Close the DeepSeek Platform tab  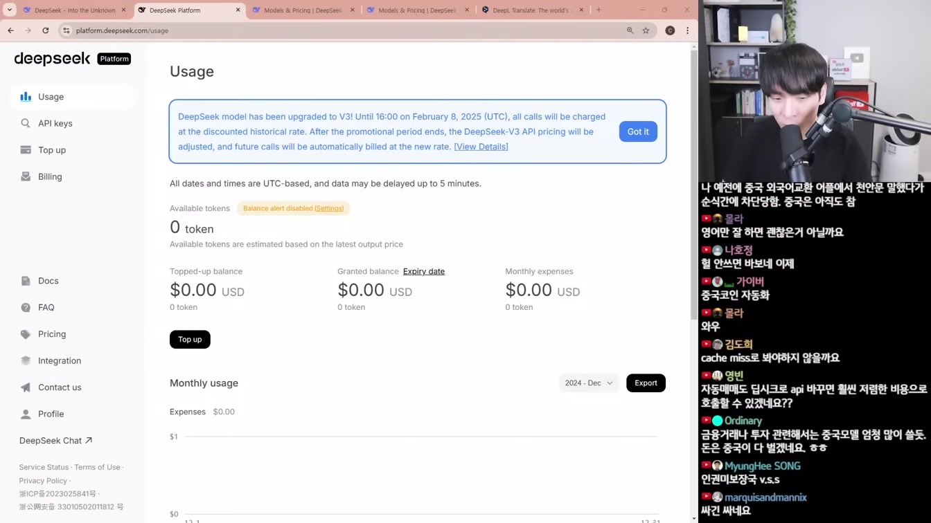point(238,10)
